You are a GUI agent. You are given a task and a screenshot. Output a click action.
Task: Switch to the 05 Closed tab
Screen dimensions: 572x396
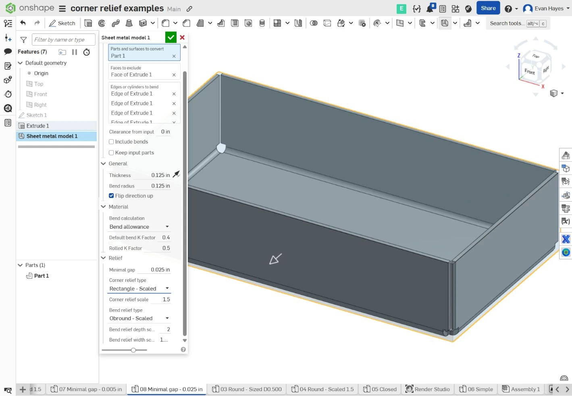pyautogui.click(x=380, y=389)
